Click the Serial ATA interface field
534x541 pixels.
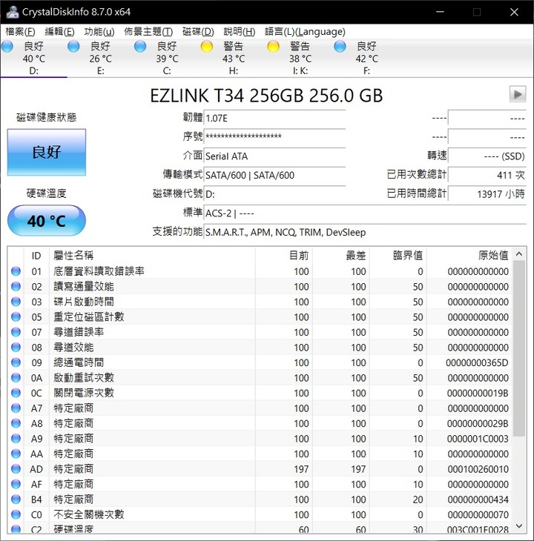coord(274,156)
